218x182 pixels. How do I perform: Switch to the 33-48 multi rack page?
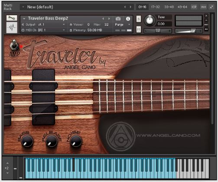click(169, 7)
